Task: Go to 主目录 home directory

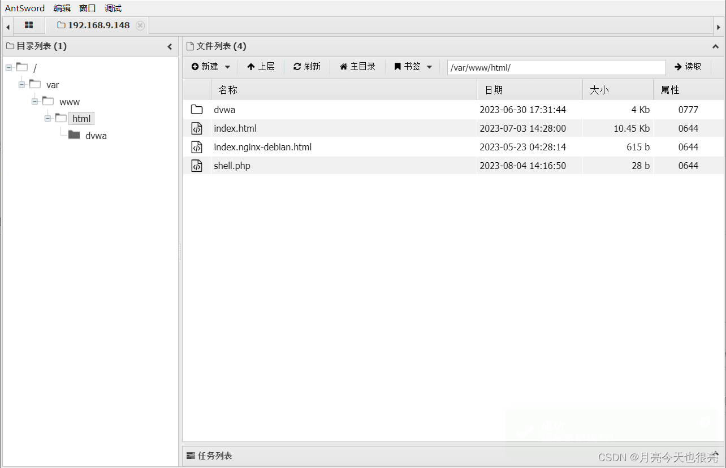Action: pos(357,67)
